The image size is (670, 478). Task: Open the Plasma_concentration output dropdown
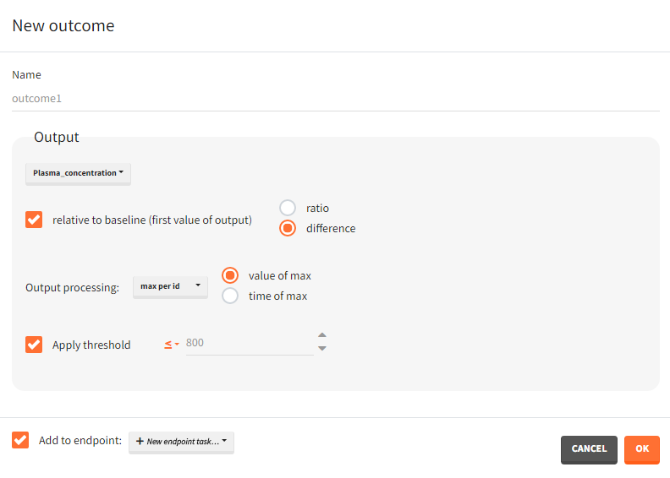[78, 173]
